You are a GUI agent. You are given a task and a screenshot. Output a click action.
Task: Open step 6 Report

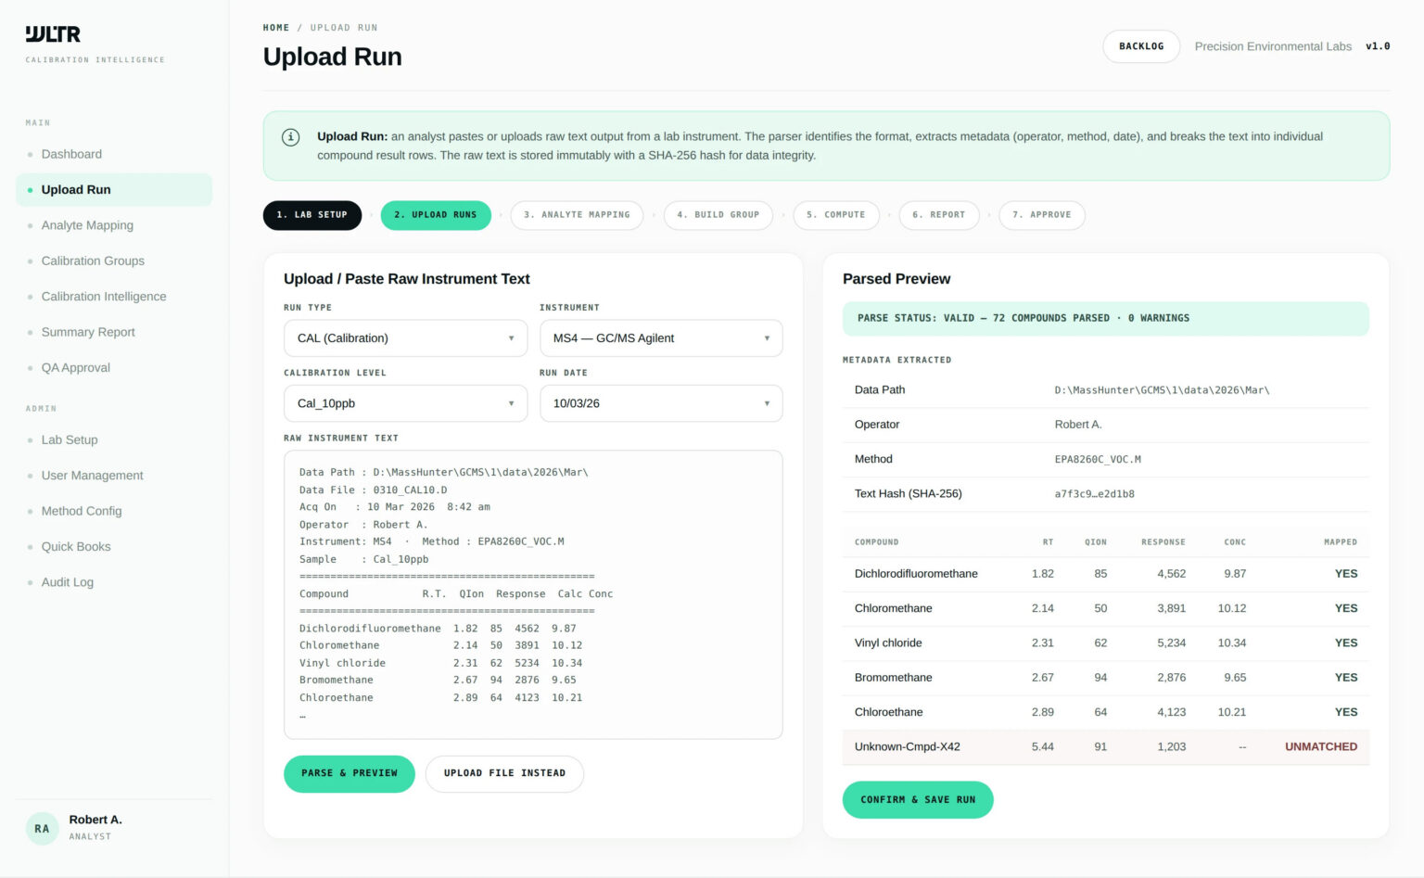coord(939,215)
